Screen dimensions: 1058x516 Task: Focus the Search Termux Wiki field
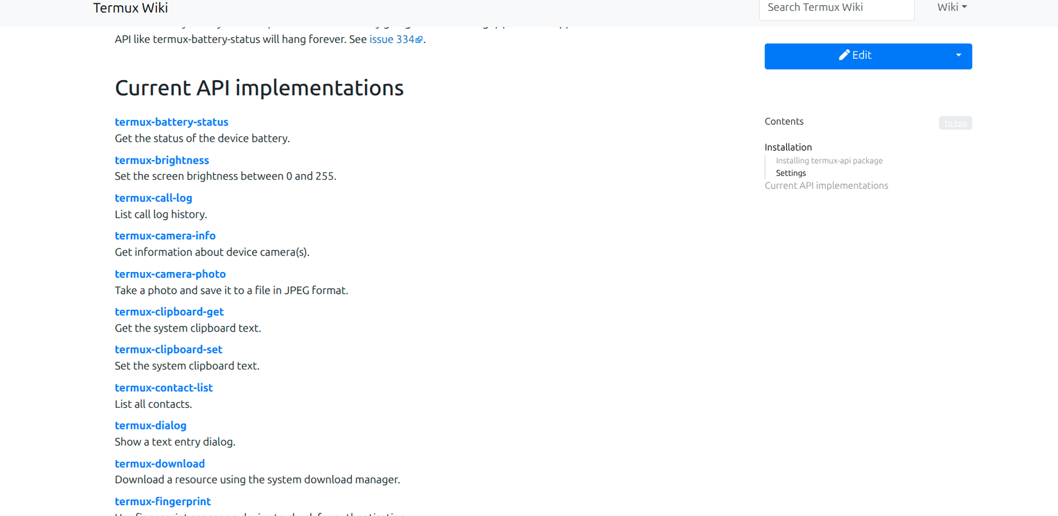[x=836, y=9]
